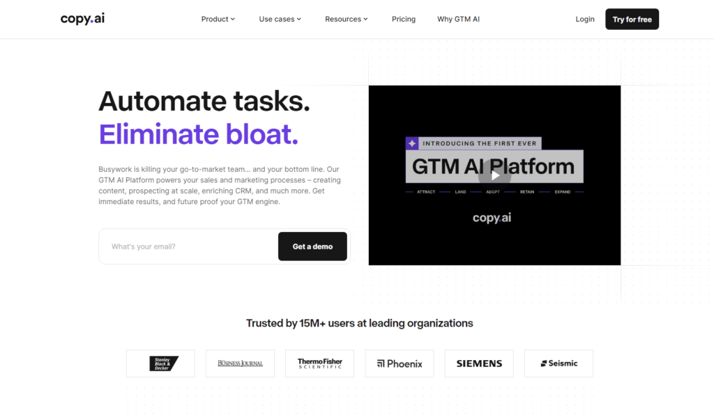Open the Pricing page
Screen dimensions: 714x415
[x=404, y=19]
